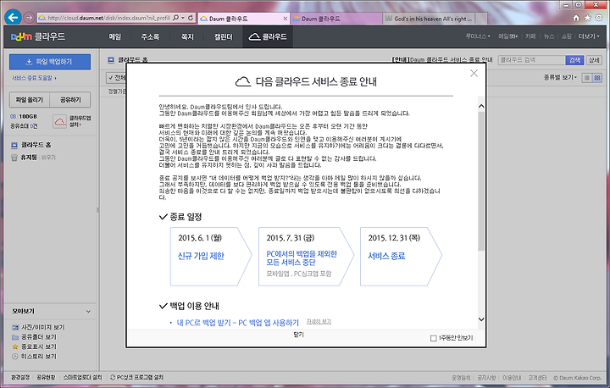This screenshot has width=610, height=388.
Task: Click the blue 검색 button
Action: coord(574,60)
